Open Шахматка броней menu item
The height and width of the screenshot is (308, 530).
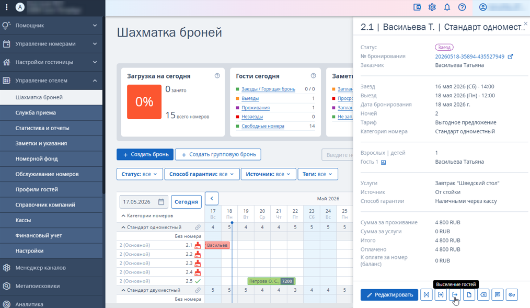coord(51,97)
